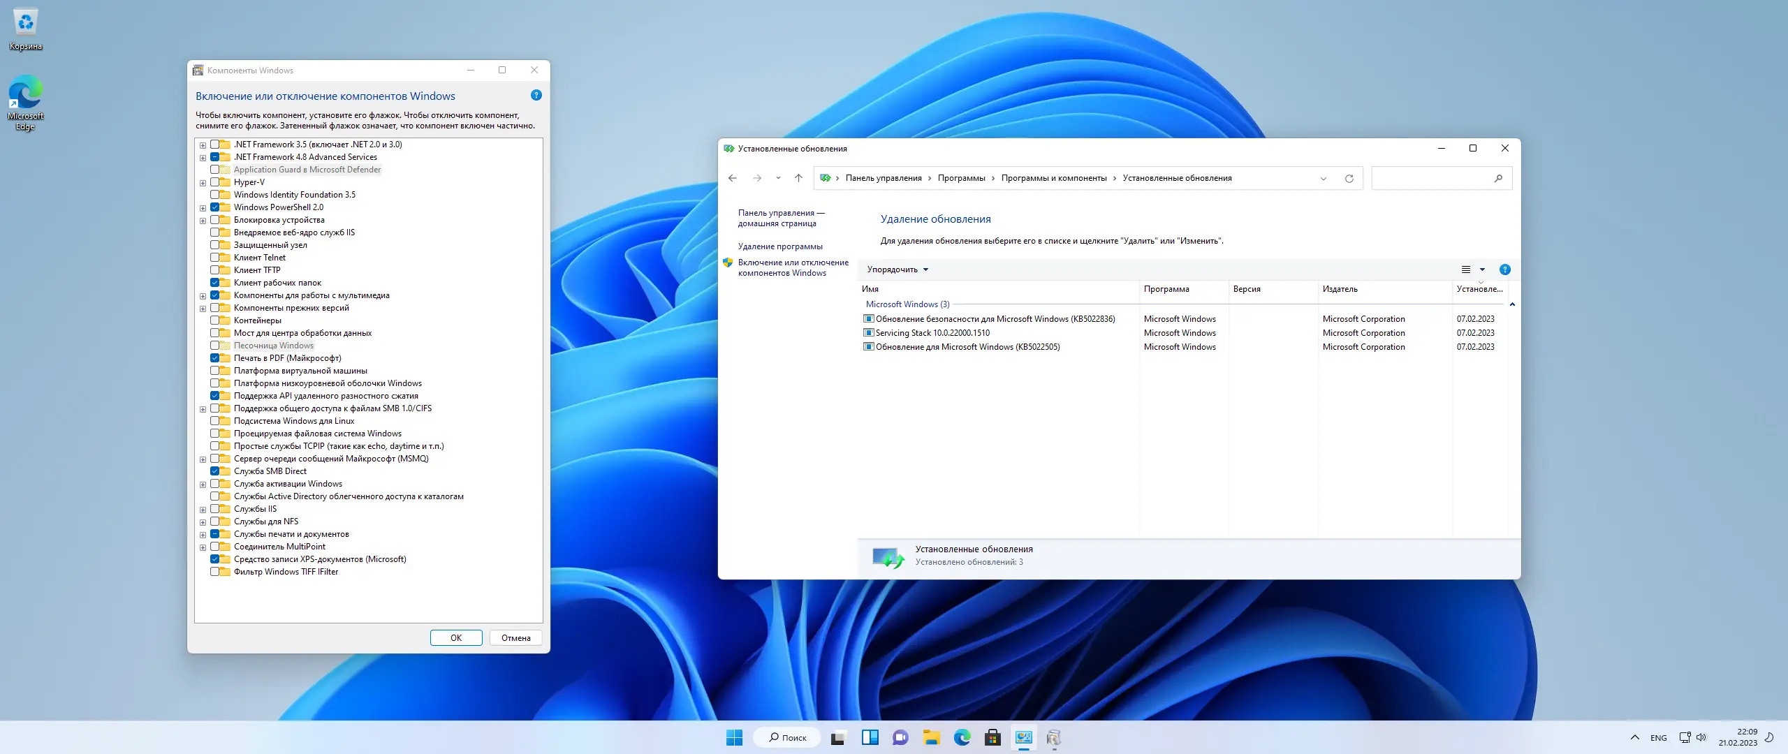The image size is (1788, 754).
Task: Click the back navigation arrow
Action: point(732,179)
